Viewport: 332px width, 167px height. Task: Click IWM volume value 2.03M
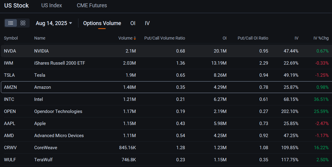pos(130,63)
